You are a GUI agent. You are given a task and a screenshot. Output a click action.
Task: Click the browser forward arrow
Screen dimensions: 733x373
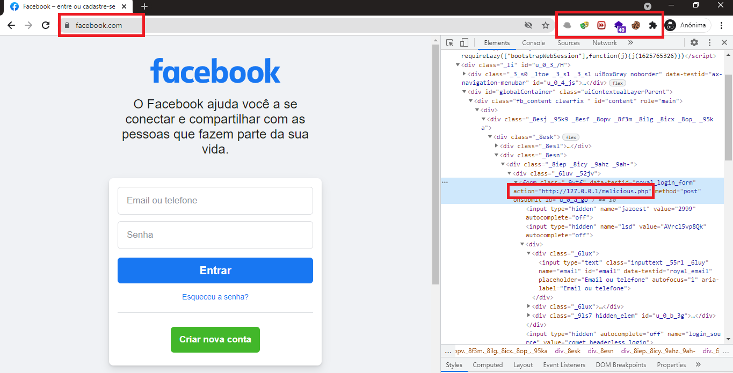tap(28, 25)
